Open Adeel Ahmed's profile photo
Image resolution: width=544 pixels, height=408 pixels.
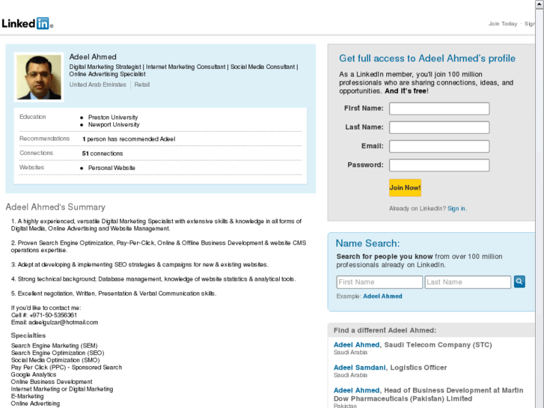39,77
